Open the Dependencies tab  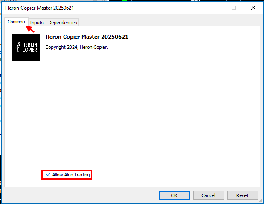(62, 23)
